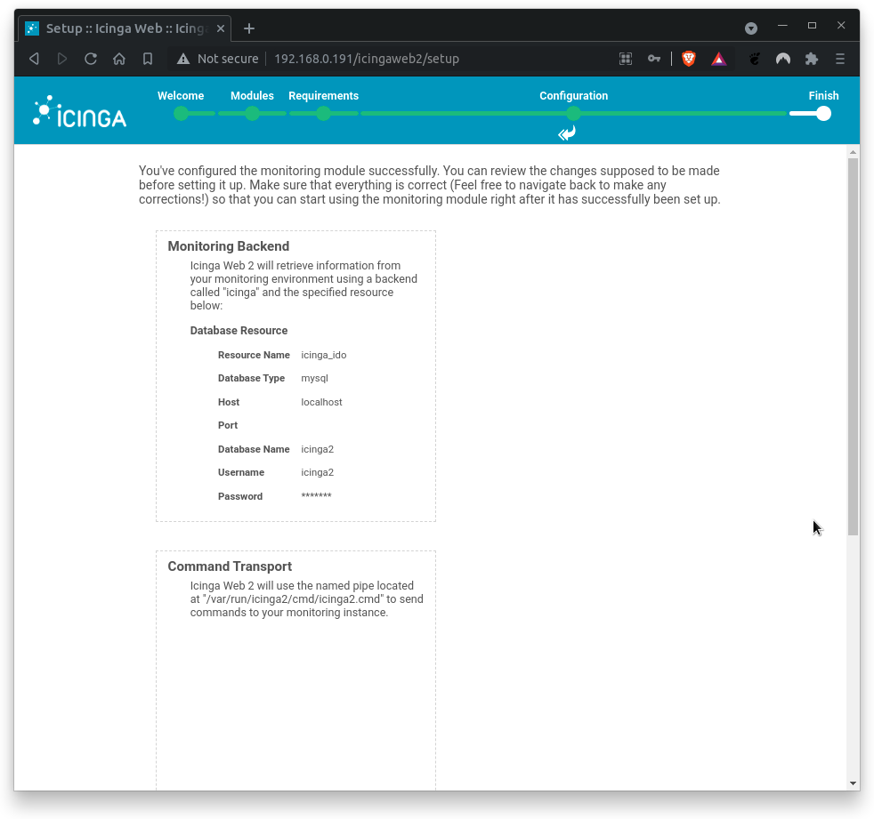The height and width of the screenshot is (819, 874).
Task: Click the double-arrow back icon under Configuration
Action: coord(566,132)
